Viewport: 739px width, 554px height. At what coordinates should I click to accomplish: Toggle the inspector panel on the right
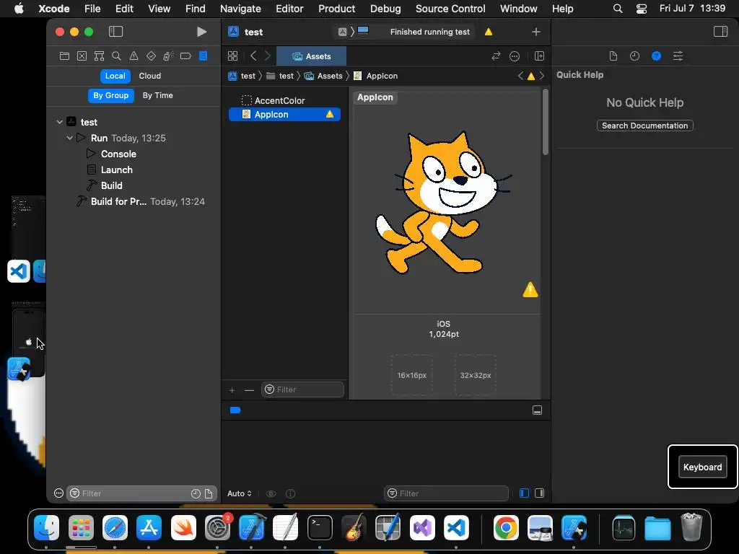pyautogui.click(x=720, y=32)
